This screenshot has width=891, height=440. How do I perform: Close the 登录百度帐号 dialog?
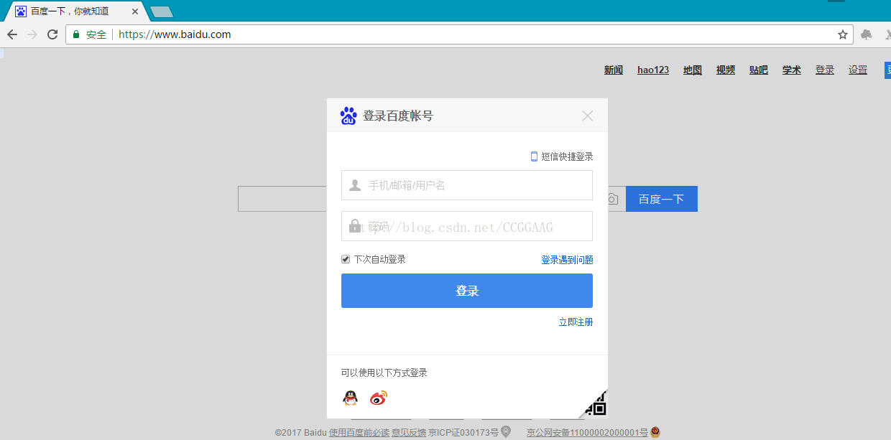(588, 116)
